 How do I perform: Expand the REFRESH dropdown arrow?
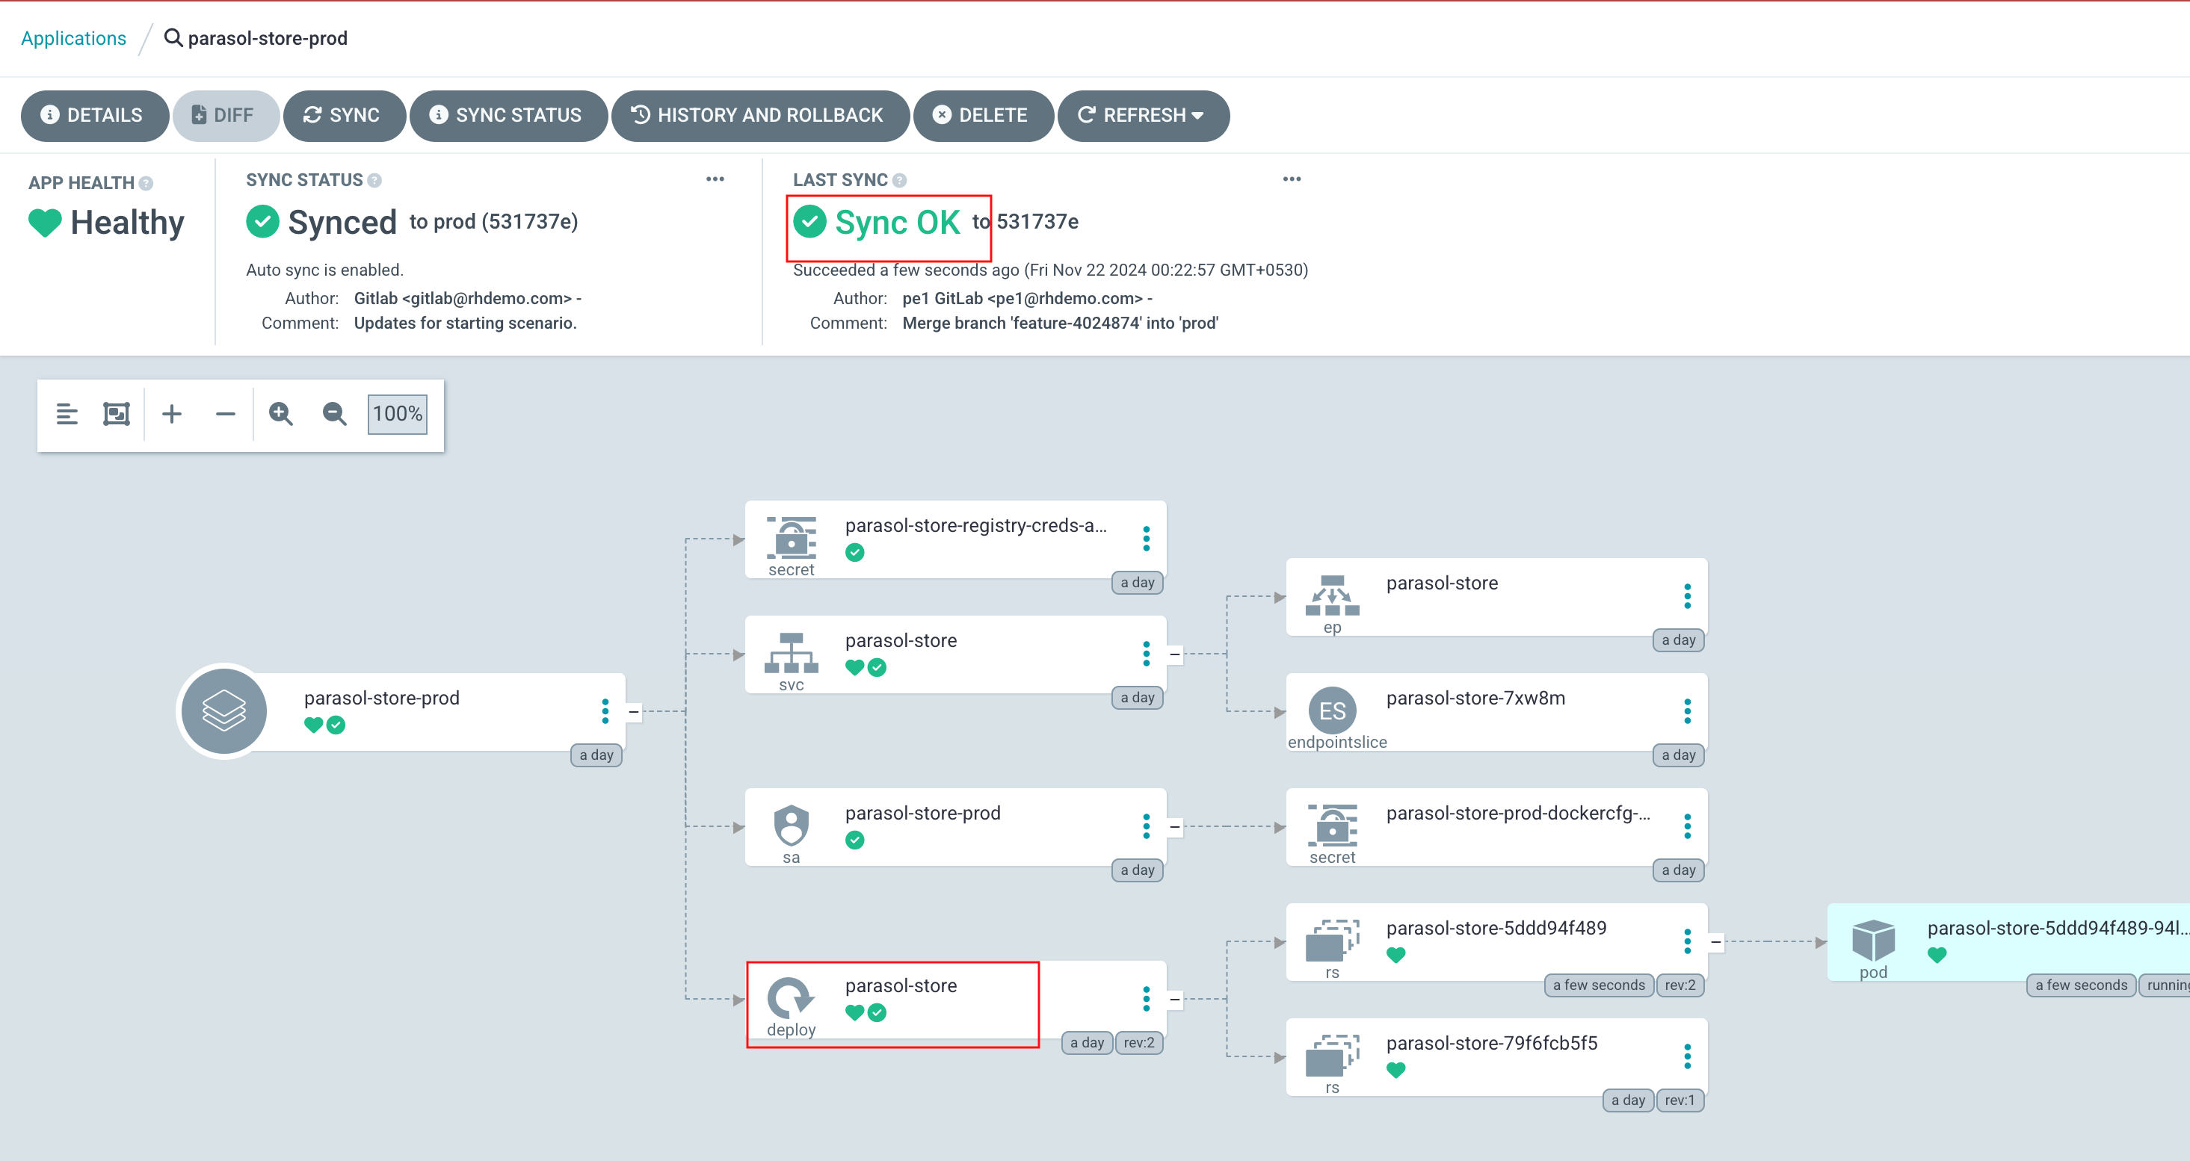click(1202, 114)
